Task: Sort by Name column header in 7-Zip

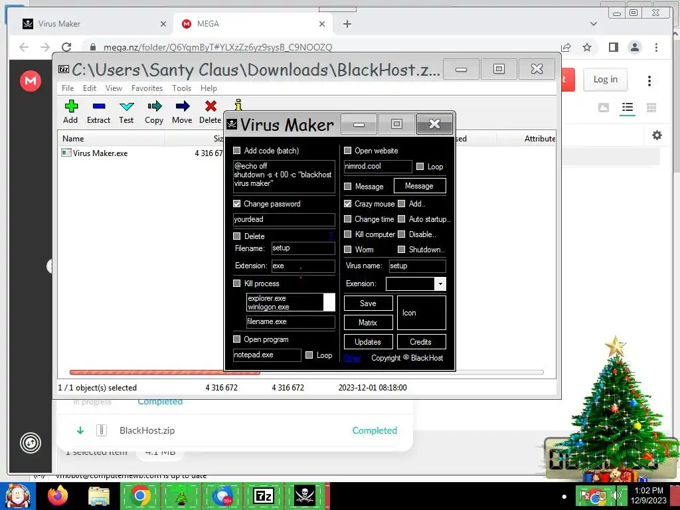Action: click(111, 139)
